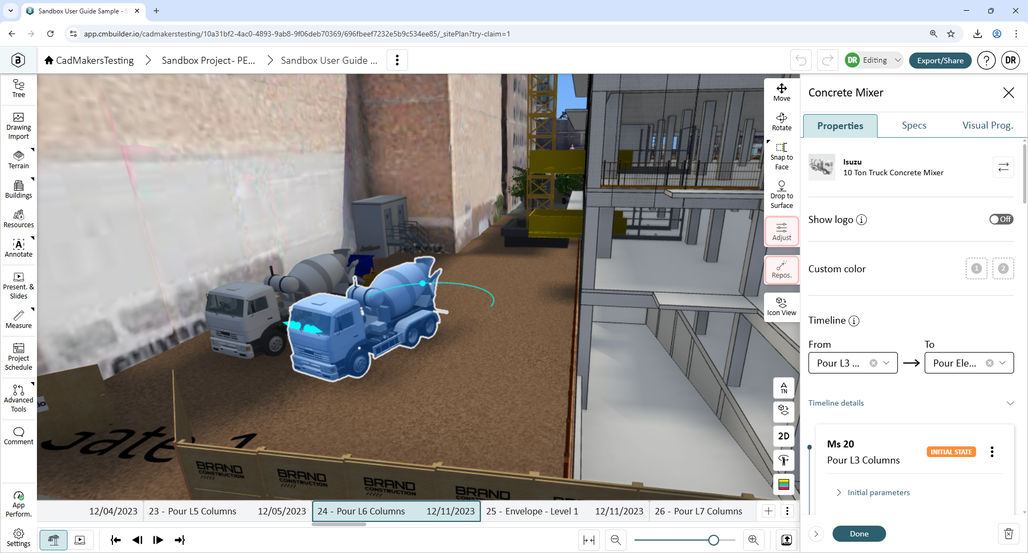Pick custom color 1
Viewport: 1028px width, 553px height.
(977, 268)
